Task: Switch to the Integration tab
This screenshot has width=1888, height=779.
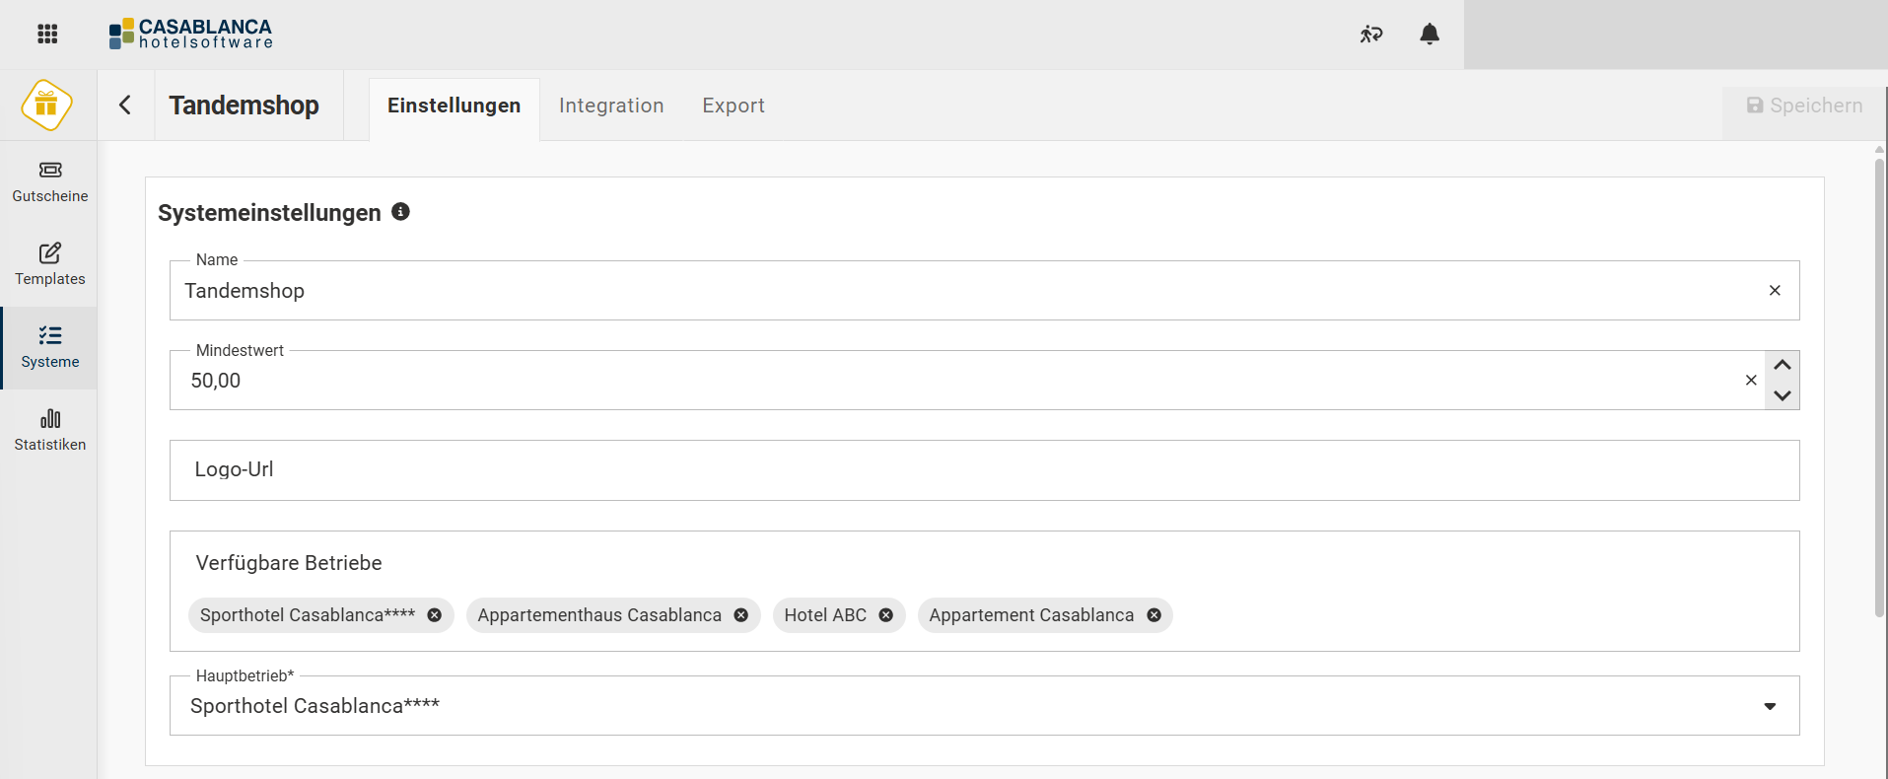Action: (610, 106)
